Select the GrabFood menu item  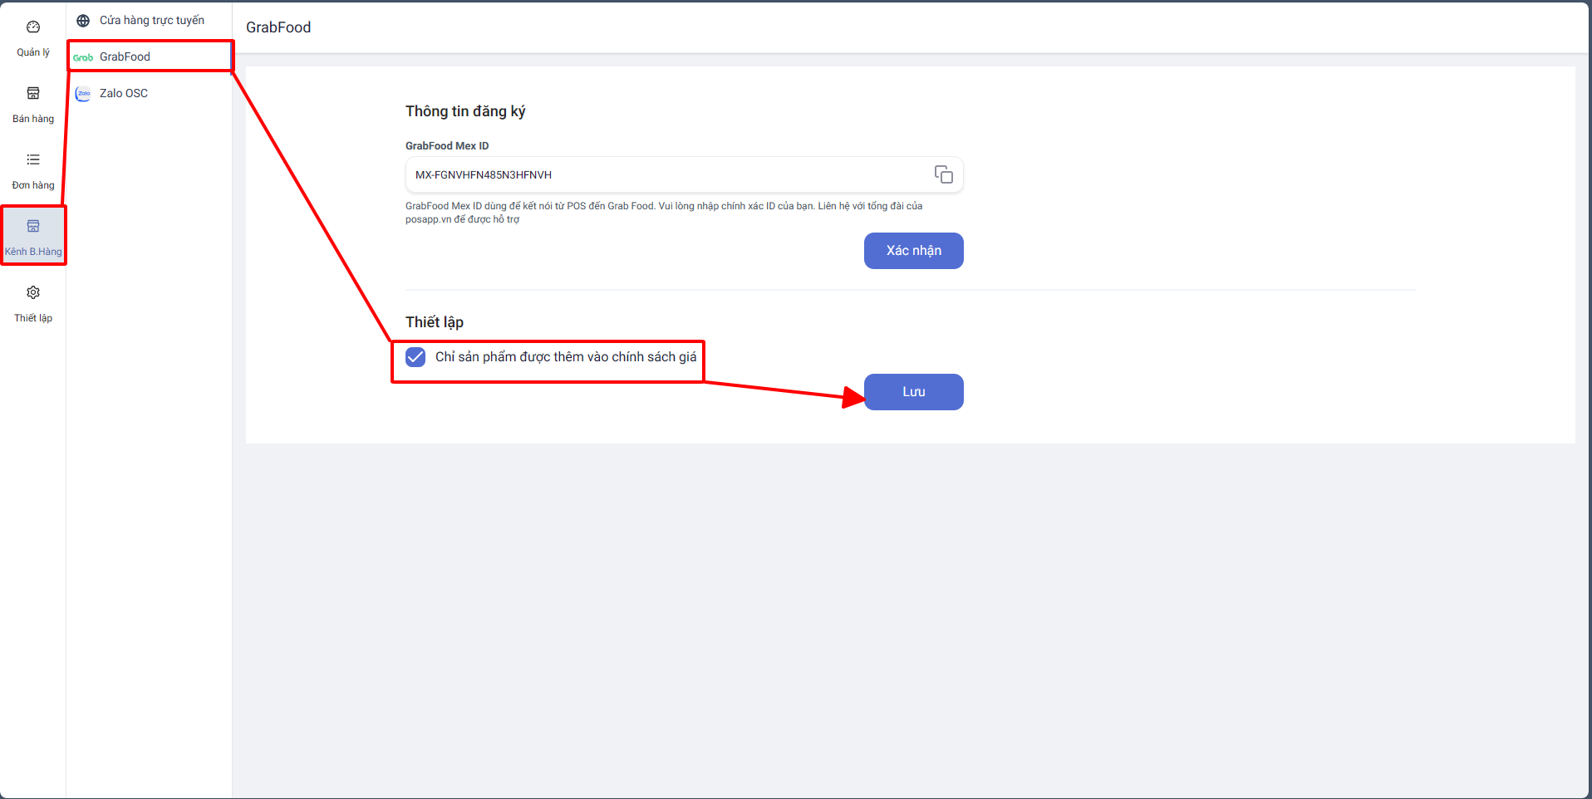point(125,56)
